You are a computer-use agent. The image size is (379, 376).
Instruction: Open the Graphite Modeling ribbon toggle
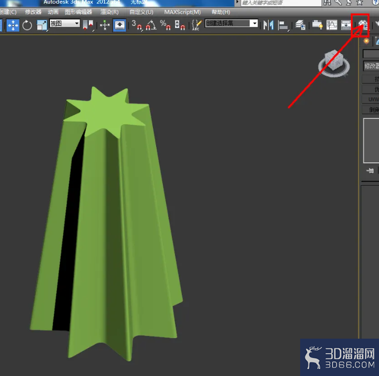(317, 25)
